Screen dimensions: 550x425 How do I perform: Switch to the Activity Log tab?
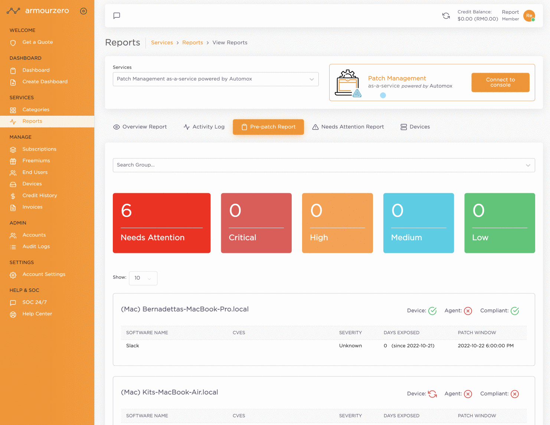click(204, 127)
